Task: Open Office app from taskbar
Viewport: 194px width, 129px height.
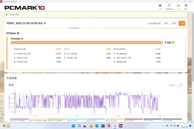Action: tap(109, 126)
